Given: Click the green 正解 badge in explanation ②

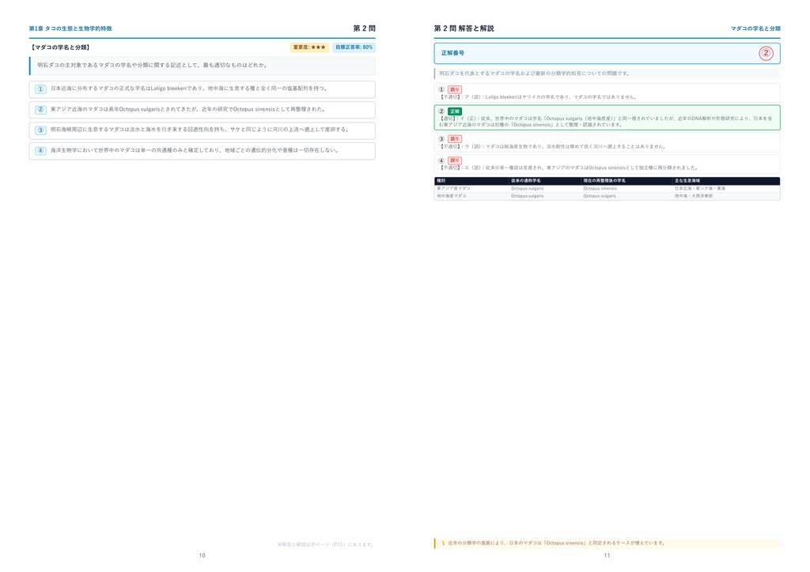Looking at the screenshot, I should tap(455, 111).
